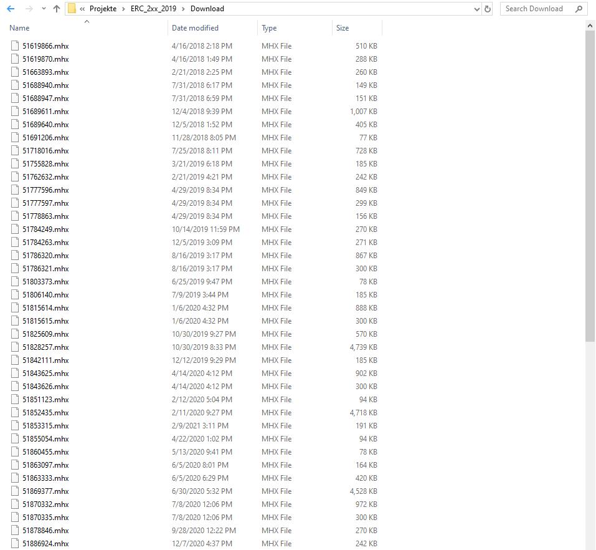Click the 51784249.mhx document icon

pyautogui.click(x=15, y=229)
